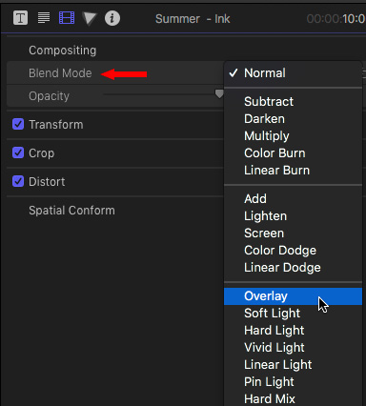Toggle the Distort checkbox
The height and width of the screenshot is (406, 366).
tap(18, 181)
